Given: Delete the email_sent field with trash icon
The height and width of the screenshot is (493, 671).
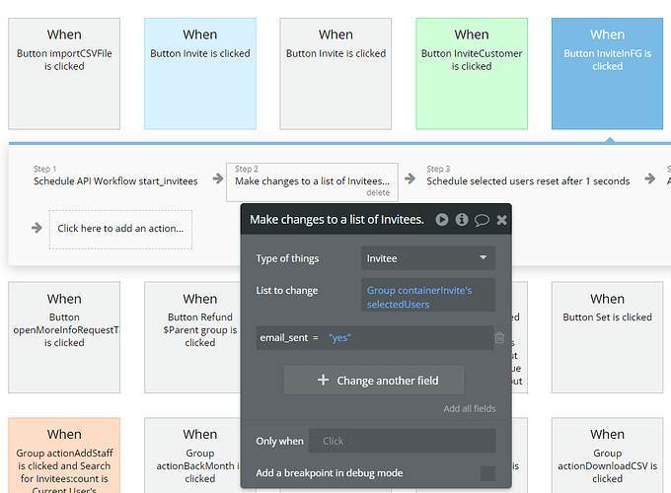Looking at the screenshot, I should pyautogui.click(x=499, y=338).
